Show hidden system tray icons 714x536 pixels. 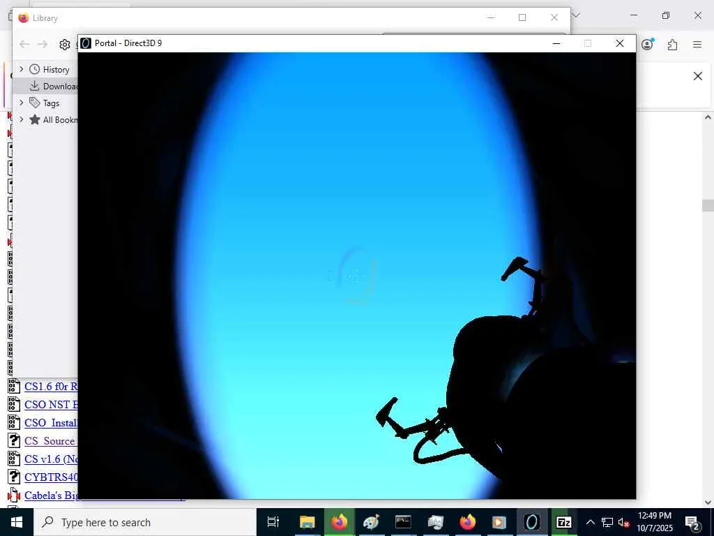coord(590,522)
